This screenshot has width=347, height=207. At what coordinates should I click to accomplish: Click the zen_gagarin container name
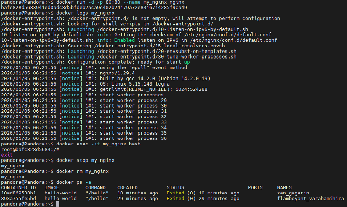(x=293, y=193)
